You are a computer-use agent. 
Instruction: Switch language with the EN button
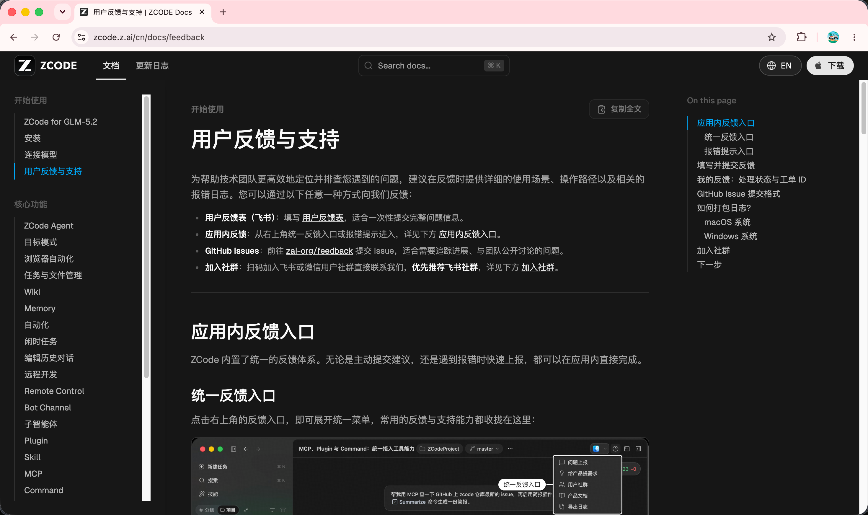coord(780,66)
